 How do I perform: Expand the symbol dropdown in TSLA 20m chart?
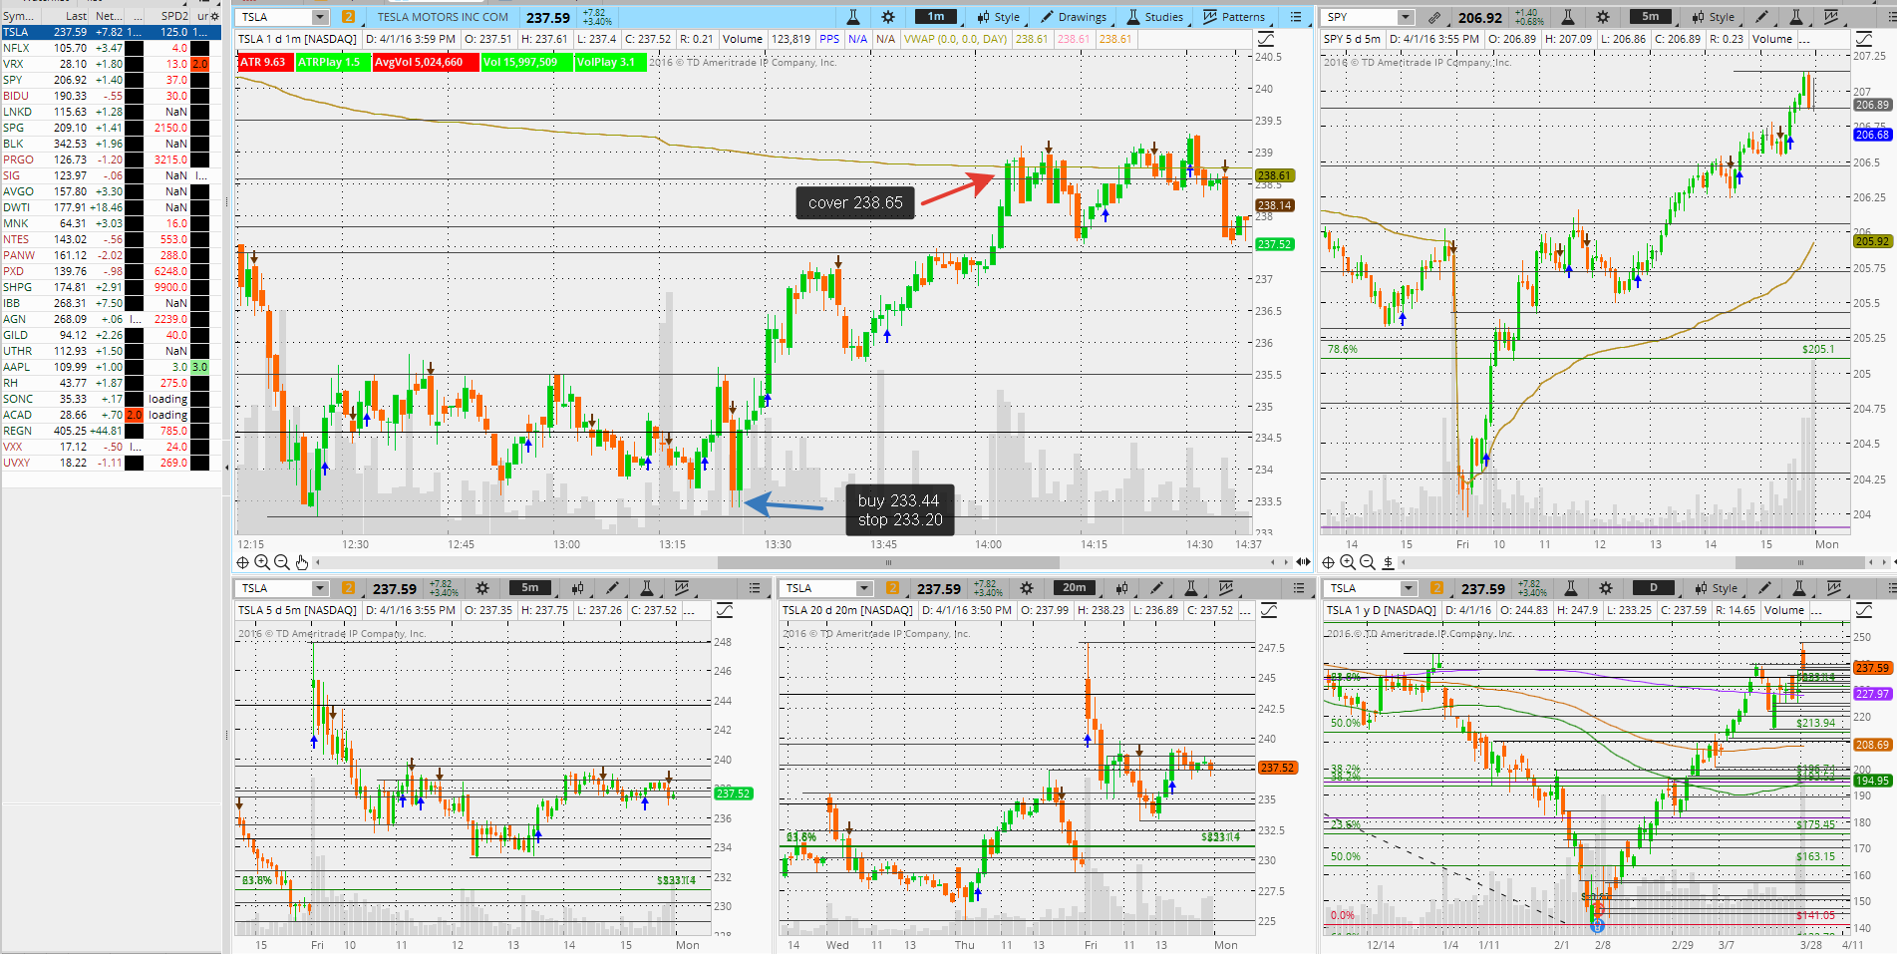pos(864,588)
